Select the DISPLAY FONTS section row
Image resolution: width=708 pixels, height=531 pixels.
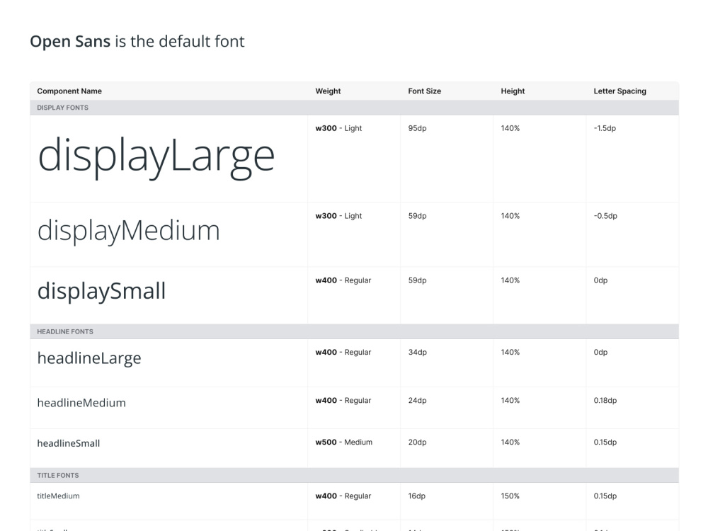coord(355,108)
